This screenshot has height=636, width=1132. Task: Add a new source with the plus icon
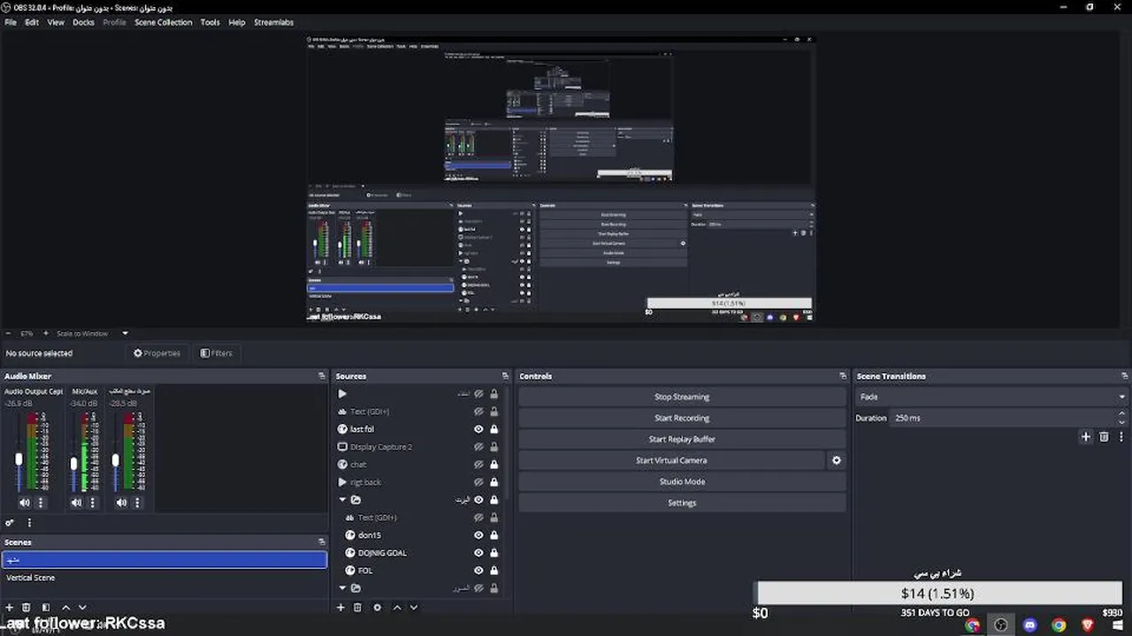click(x=340, y=608)
